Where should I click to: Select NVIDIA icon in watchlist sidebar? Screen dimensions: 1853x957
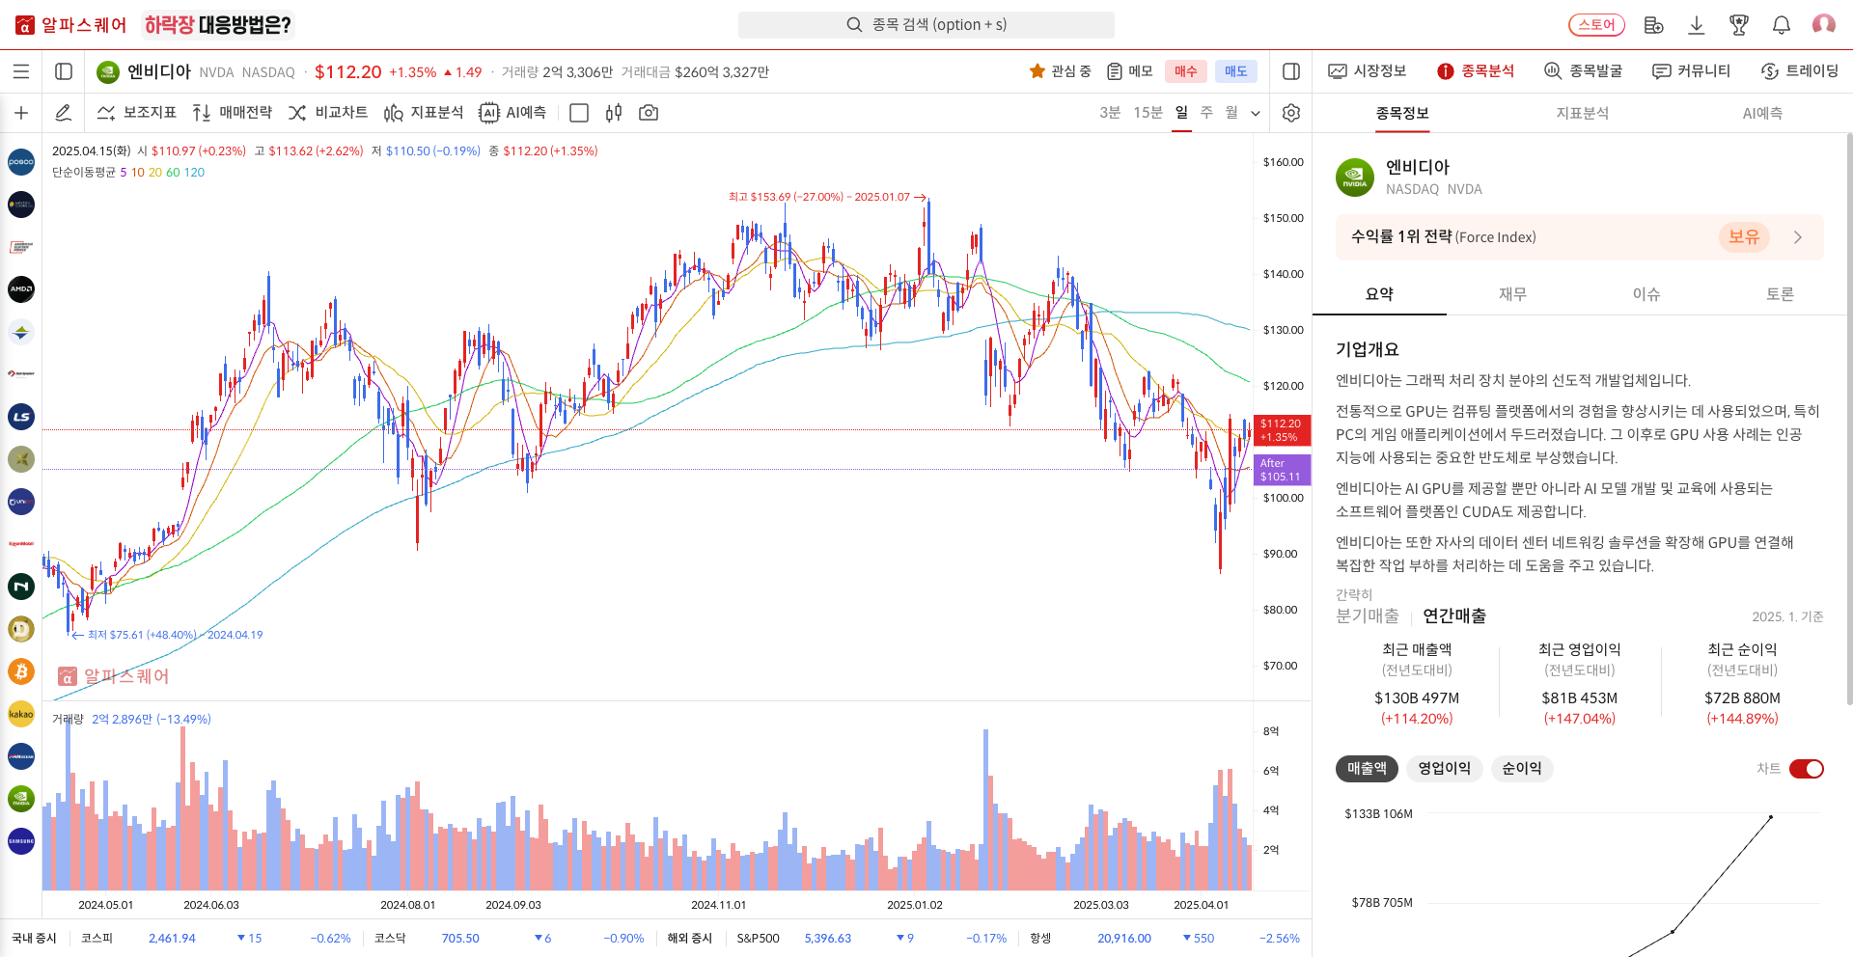(x=21, y=799)
